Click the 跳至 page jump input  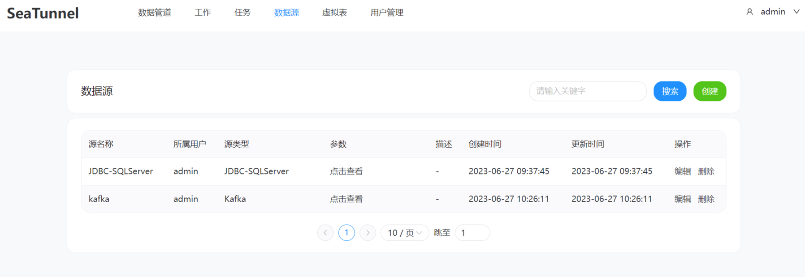pyautogui.click(x=472, y=233)
